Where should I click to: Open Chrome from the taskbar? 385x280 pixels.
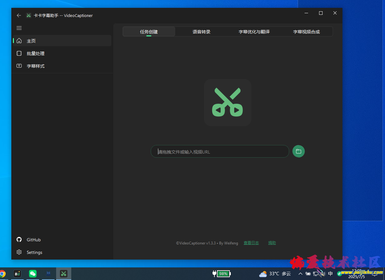[3, 274]
